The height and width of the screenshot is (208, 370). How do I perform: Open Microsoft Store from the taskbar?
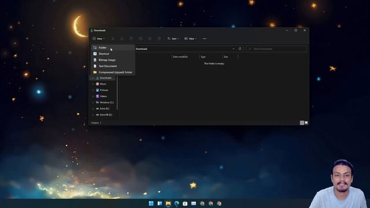point(185,203)
